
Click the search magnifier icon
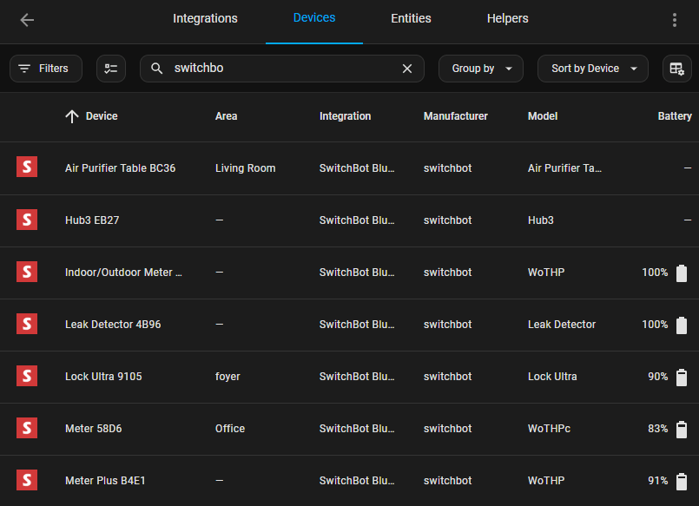point(157,69)
